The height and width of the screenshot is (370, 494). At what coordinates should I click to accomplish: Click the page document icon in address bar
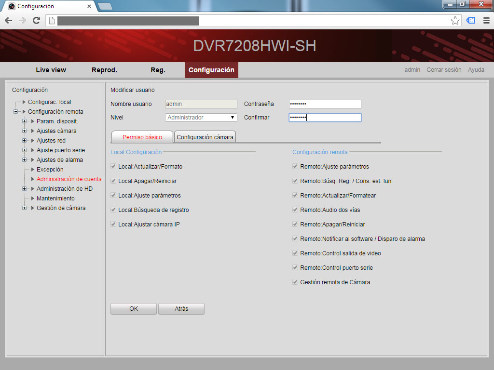point(52,21)
